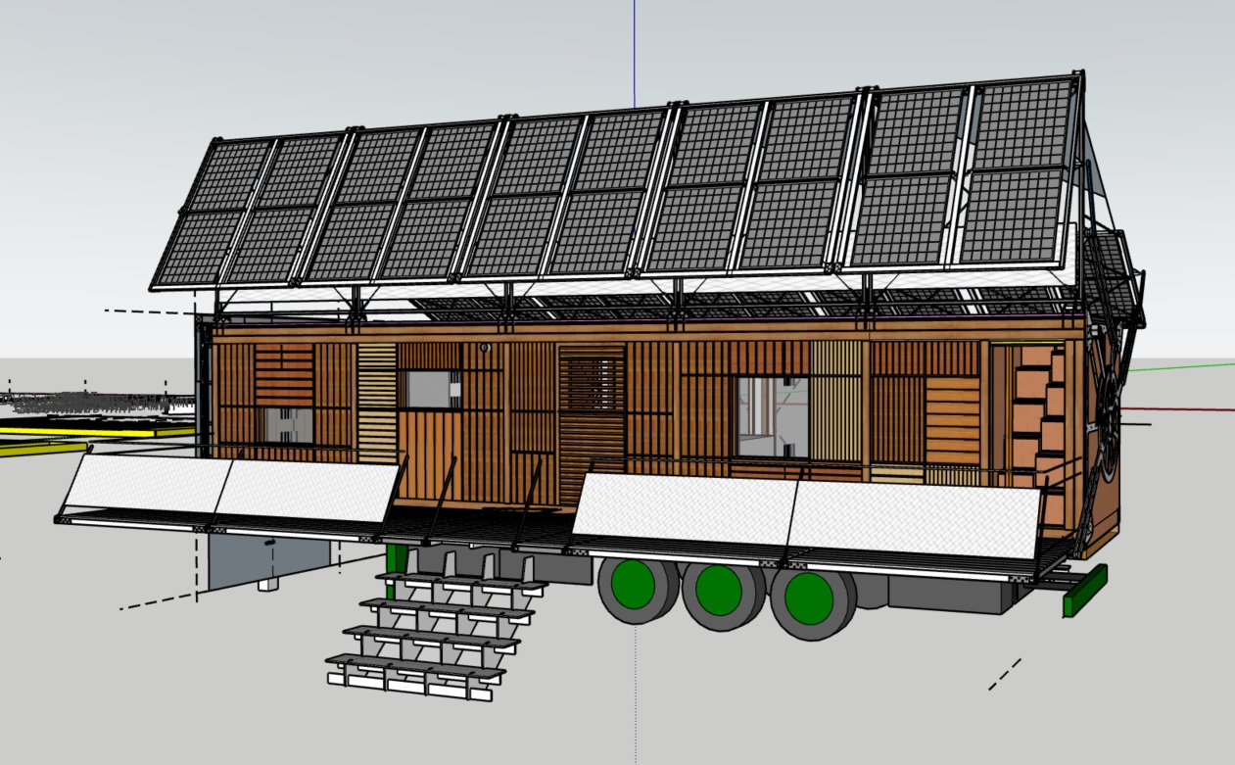This screenshot has width=1235, height=765.
Task: Select the green post beside the entry stairs
Action: (396, 558)
